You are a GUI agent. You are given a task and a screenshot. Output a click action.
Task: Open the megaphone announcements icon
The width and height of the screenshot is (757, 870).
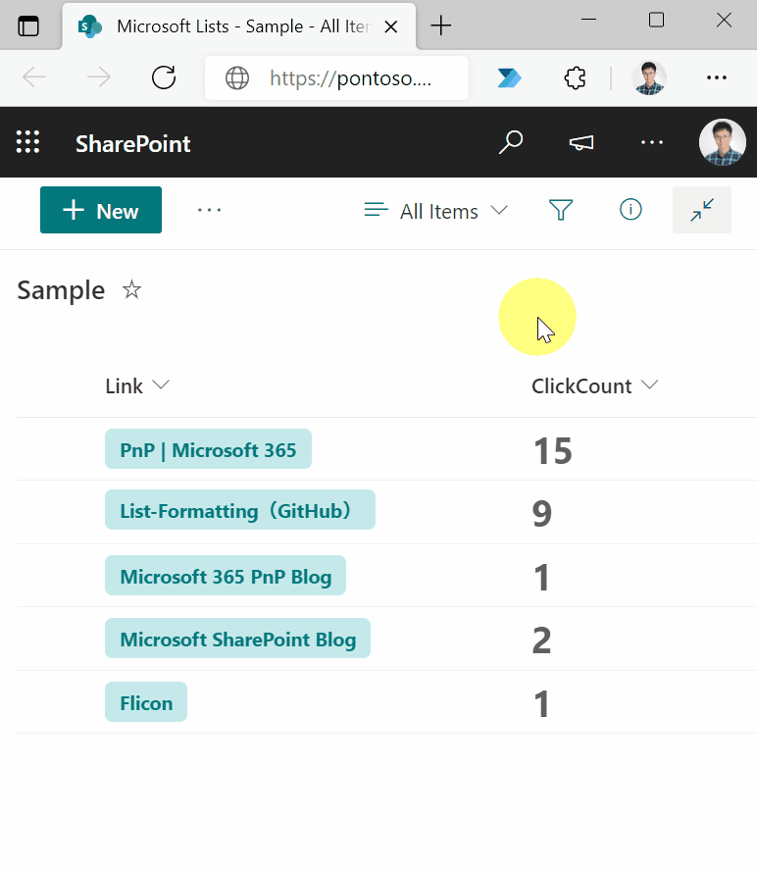(x=581, y=142)
